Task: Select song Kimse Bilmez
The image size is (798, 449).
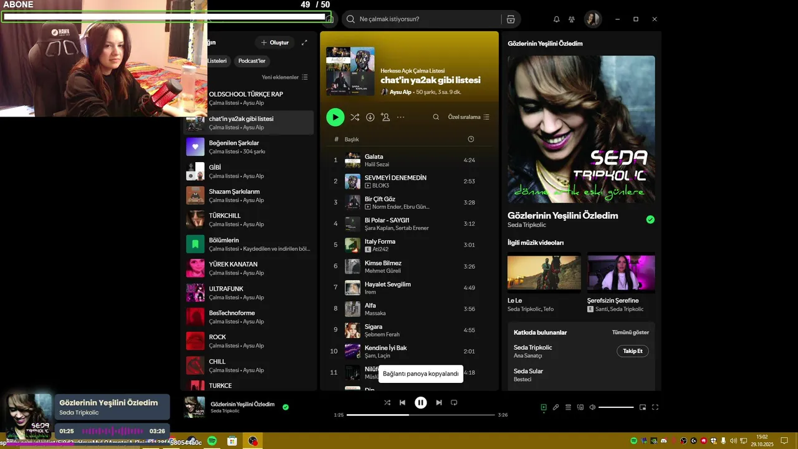Action: coord(410,267)
